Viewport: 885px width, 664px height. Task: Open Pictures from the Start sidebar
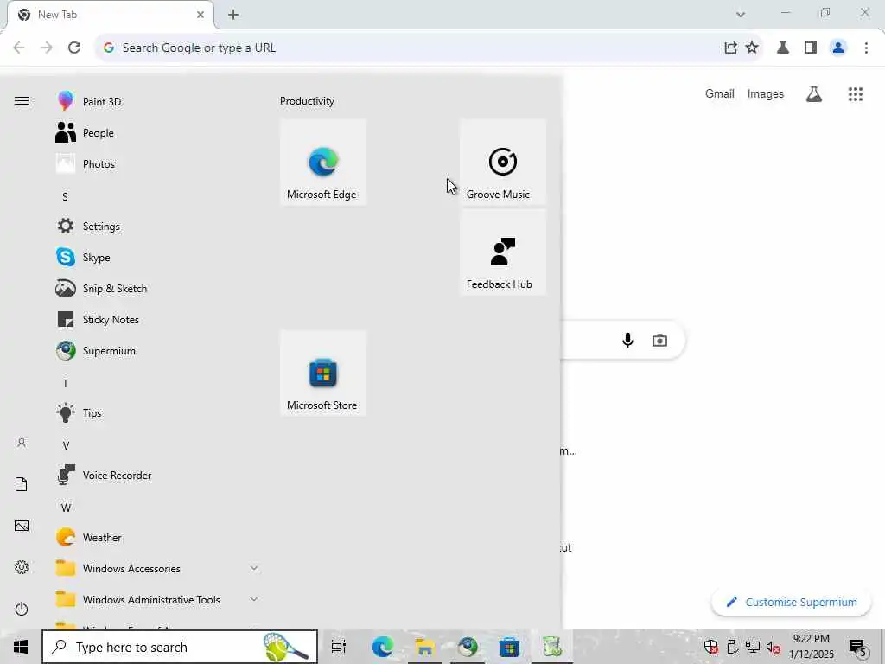pyautogui.click(x=22, y=526)
